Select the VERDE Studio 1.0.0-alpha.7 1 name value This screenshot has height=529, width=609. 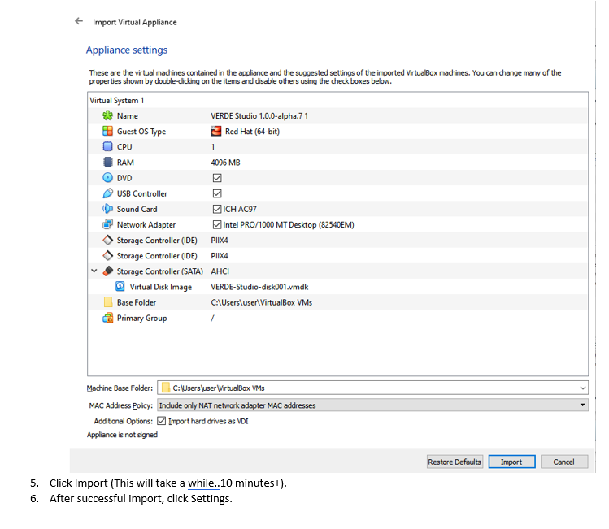(259, 115)
